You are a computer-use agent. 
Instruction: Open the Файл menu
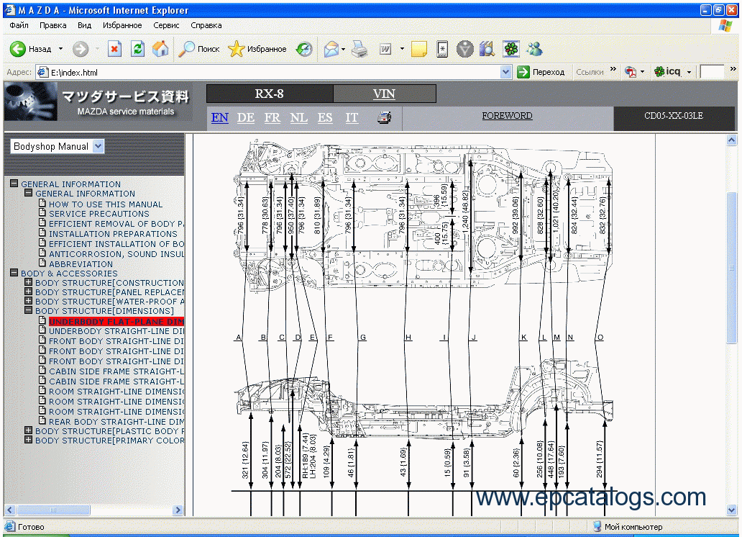(x=19, y=25)
